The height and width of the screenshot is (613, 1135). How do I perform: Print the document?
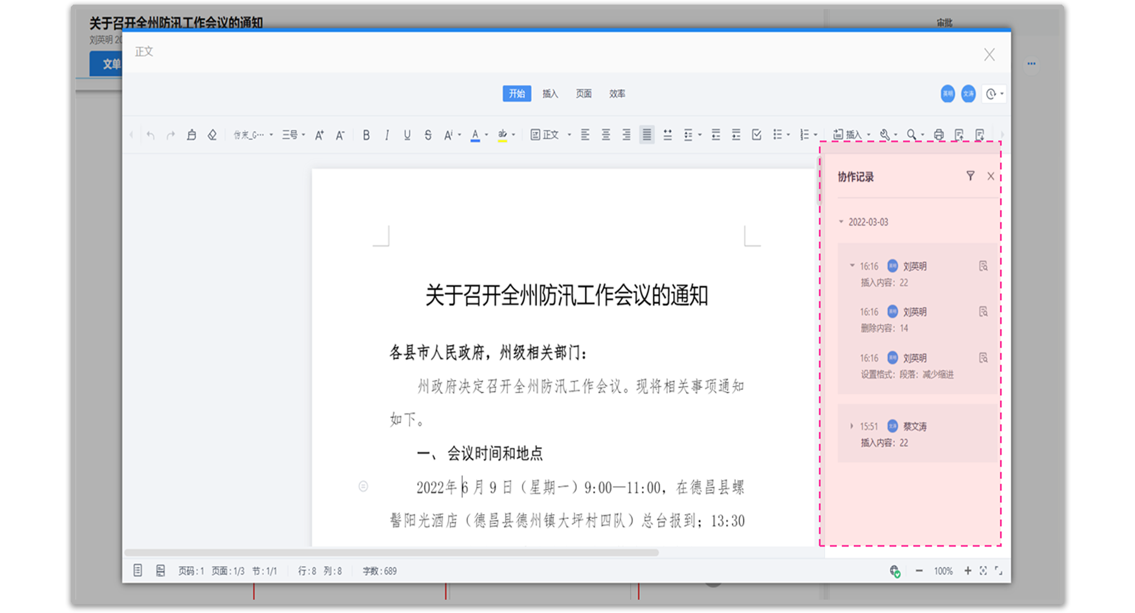pos(939,135)
